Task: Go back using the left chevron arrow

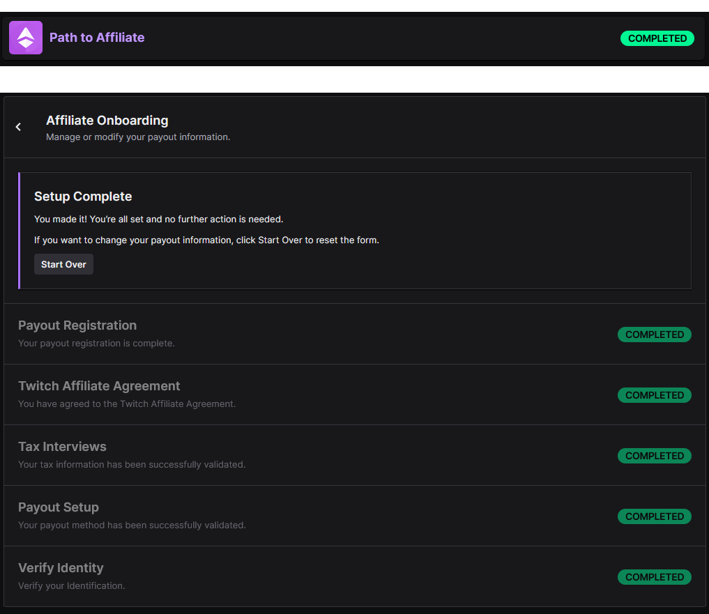Action: (19, 127)
